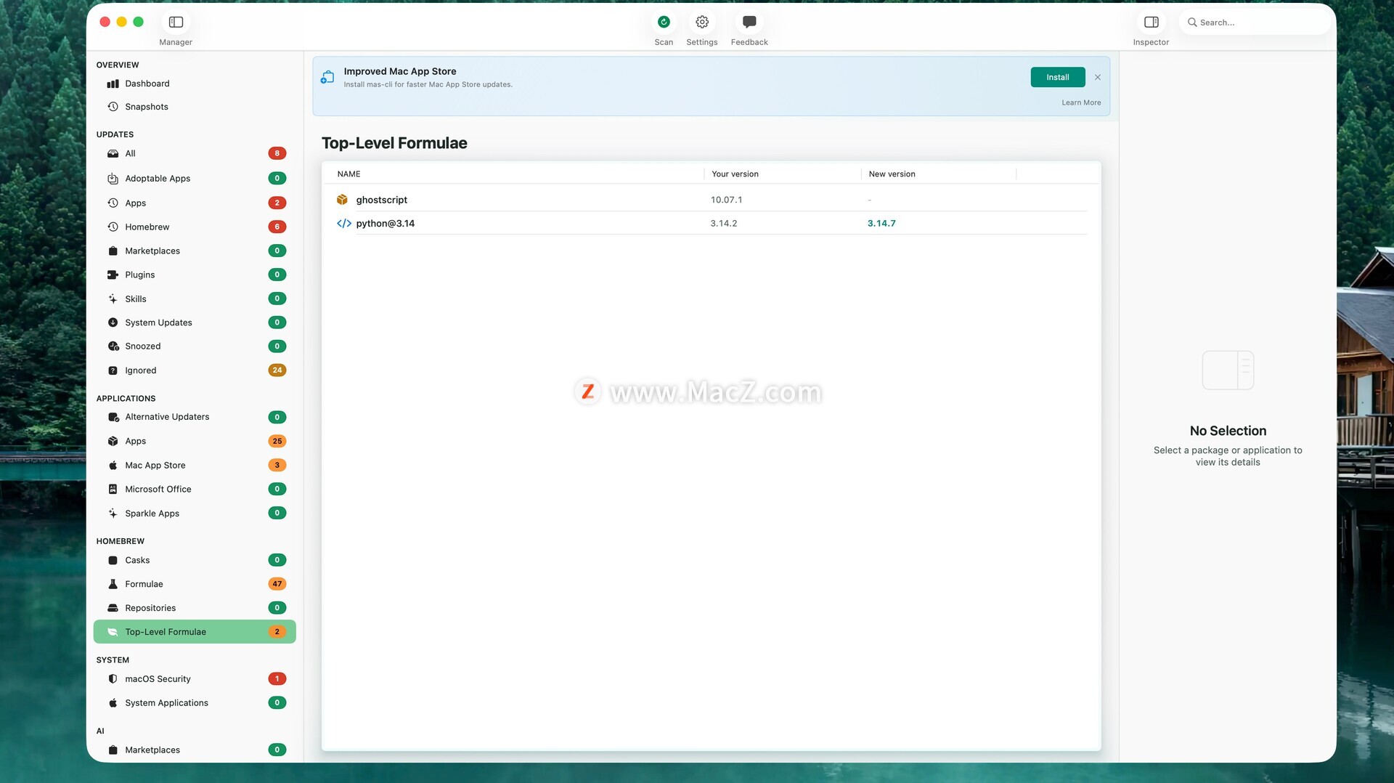
Task: Click the Repositories drive icon
Action: point(113,608)
